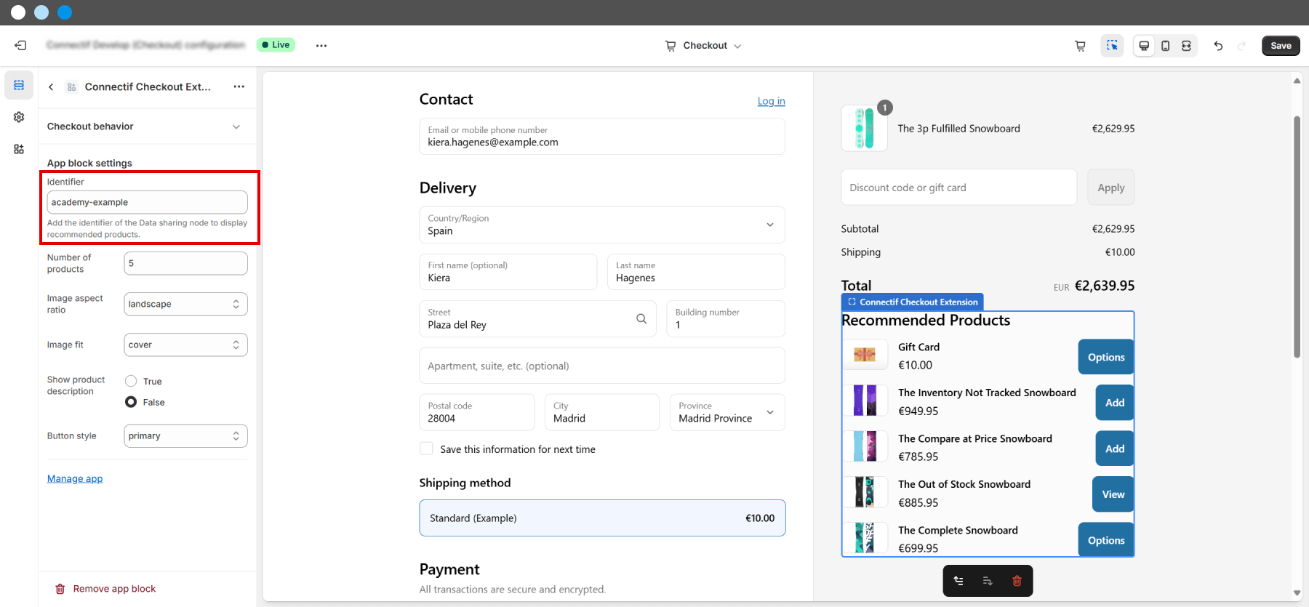Click the Manage app link
The width and height of the screenshot is (1309, 607).
pyautogui.click(x=75, y=478)
